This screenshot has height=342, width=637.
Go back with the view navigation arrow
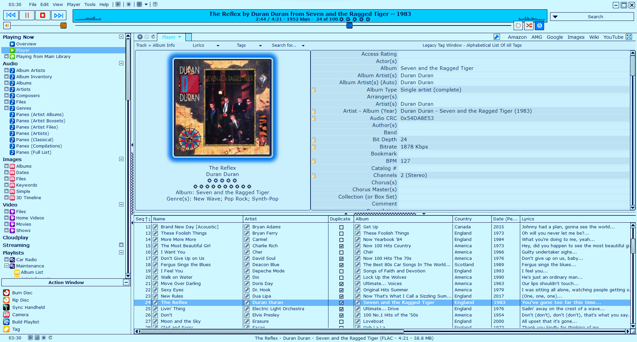point(140,37)
